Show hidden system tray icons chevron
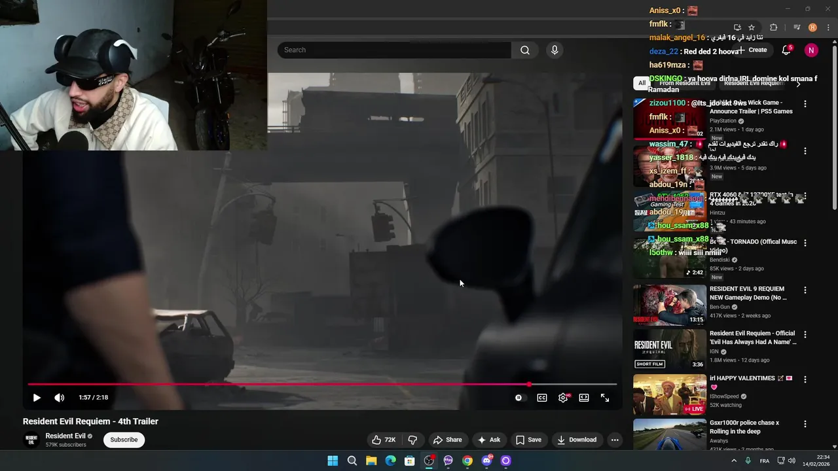The image size is (838, 471). 733,461
